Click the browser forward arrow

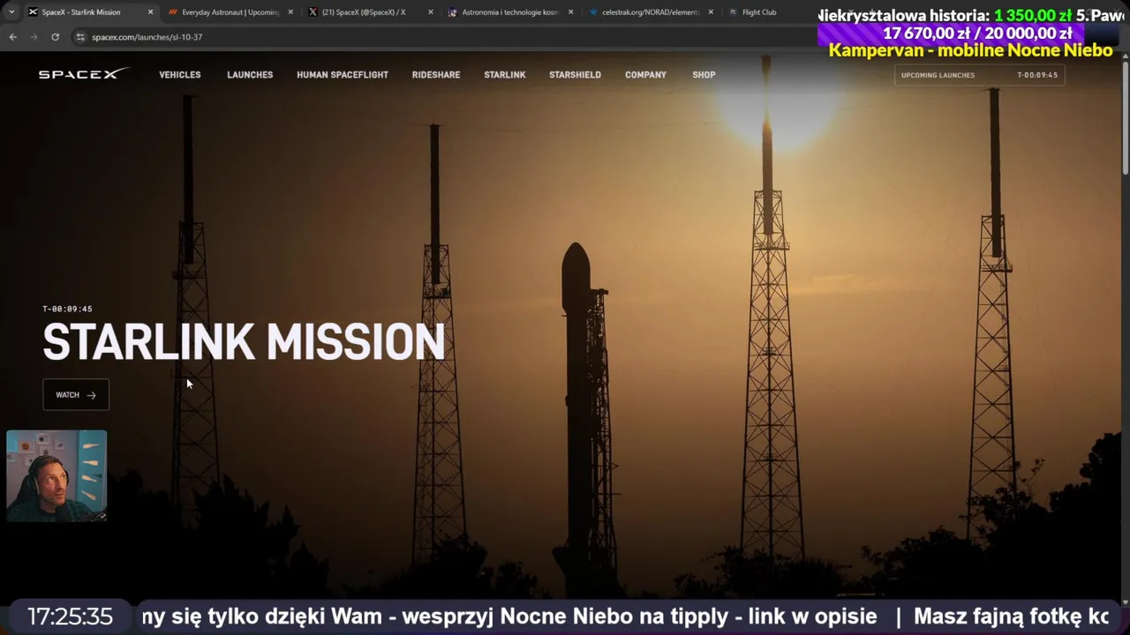click(34, 37)
